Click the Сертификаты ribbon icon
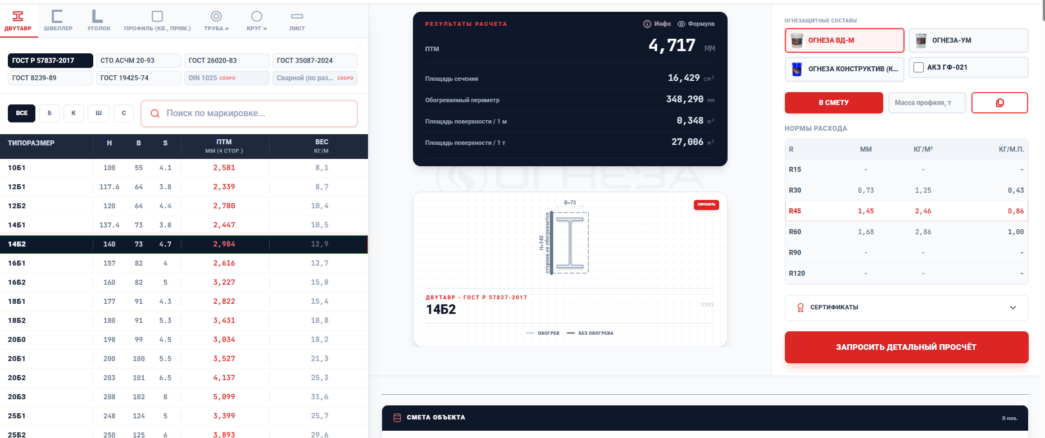Viewport: 1045px width, 438px height. [801, 308]
